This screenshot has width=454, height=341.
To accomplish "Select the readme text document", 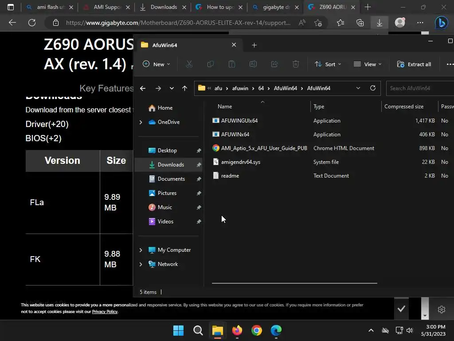I will click(230, 176).
